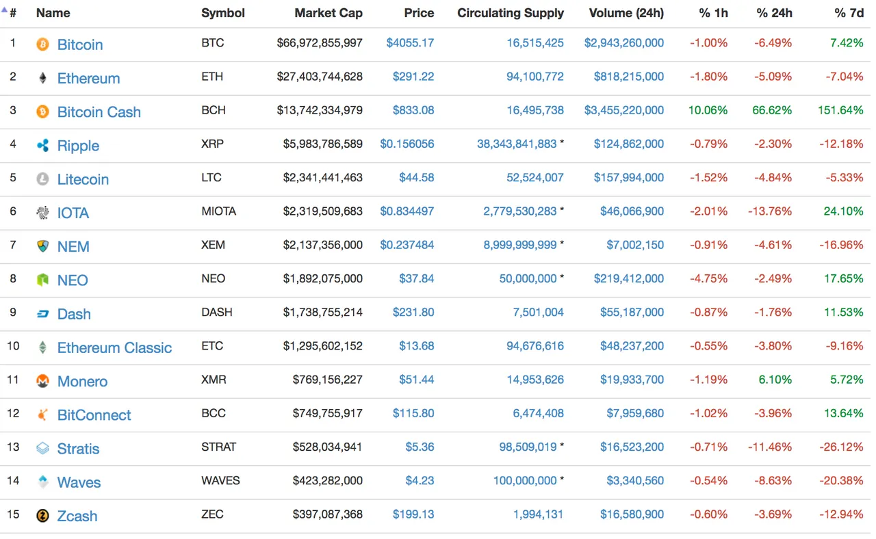Click Dash price $231.80

(x=413, y=312)
